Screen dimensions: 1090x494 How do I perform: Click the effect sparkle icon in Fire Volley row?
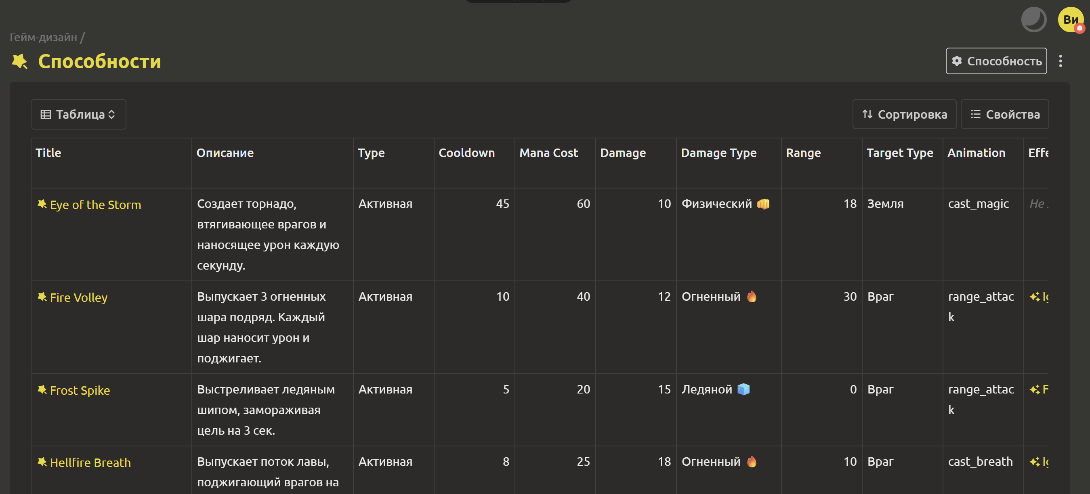pyautogui.click(x=1034, y=297)
